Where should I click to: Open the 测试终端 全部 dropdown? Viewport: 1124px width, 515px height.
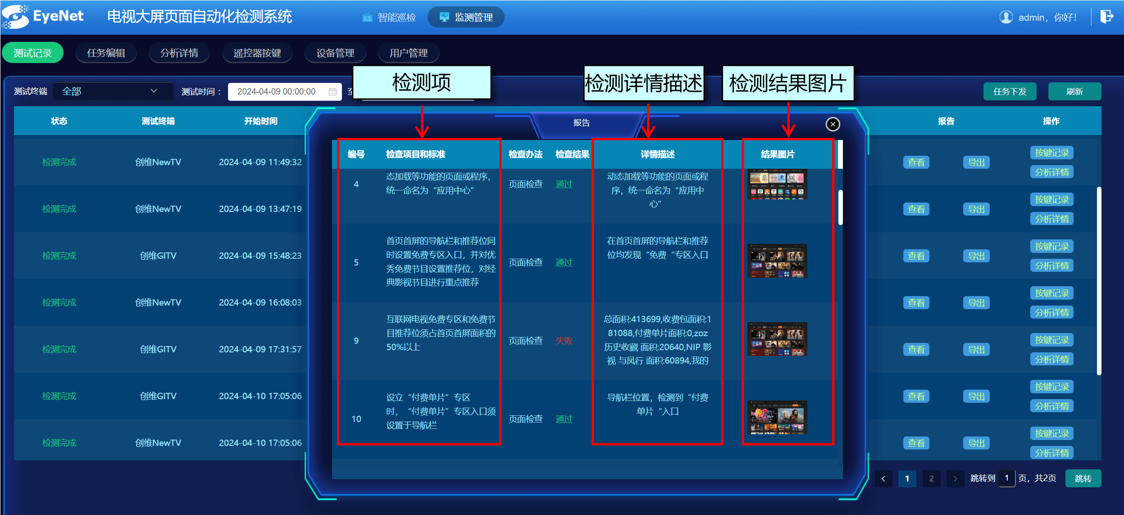112,91
